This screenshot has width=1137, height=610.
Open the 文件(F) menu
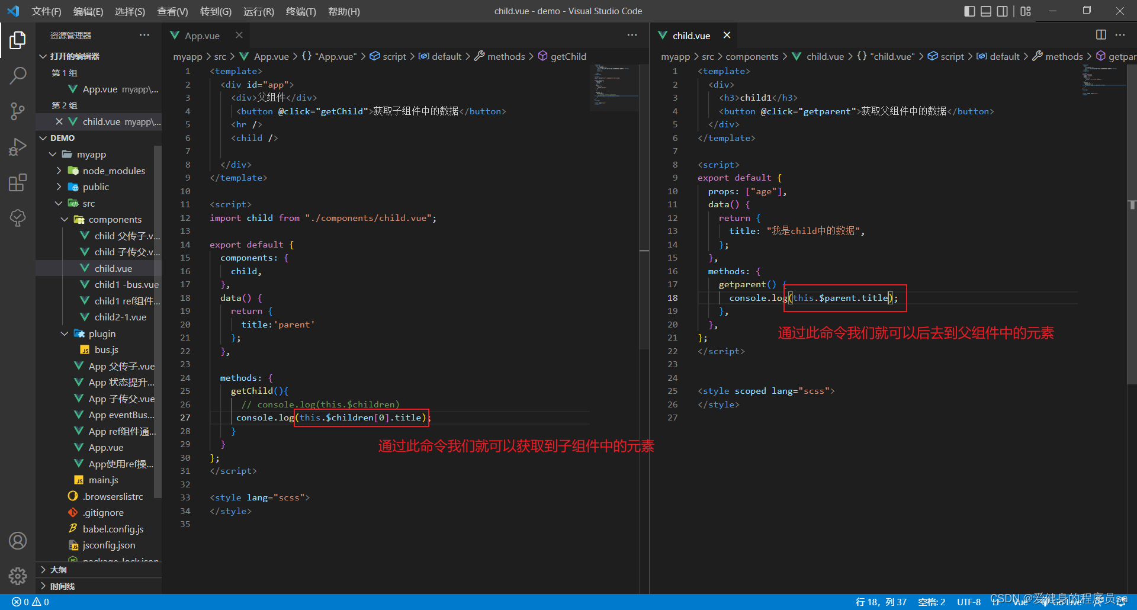[x=46, y=11]
